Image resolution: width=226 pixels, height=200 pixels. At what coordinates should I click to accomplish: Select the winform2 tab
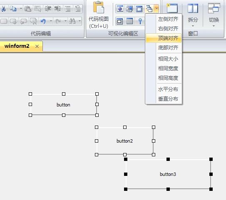[17, 46]
